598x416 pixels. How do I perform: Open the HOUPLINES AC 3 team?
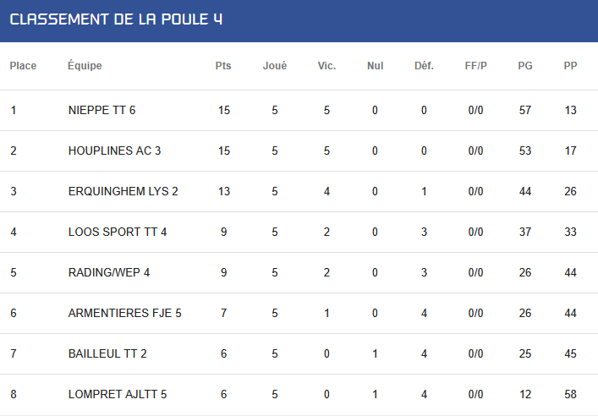(114, 151)
